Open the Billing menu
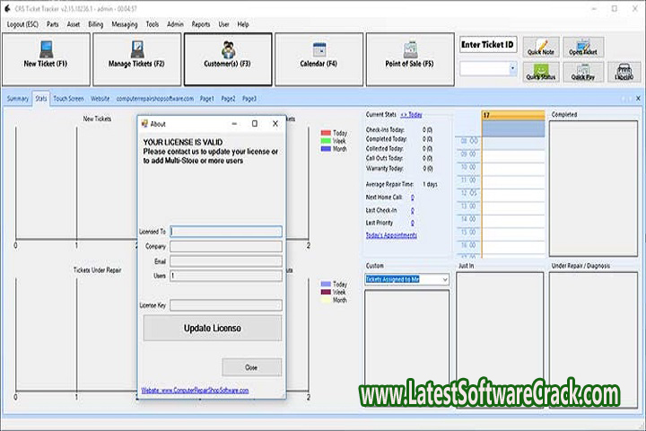Viewport: 646px width, 431px height. click(96, 24)
